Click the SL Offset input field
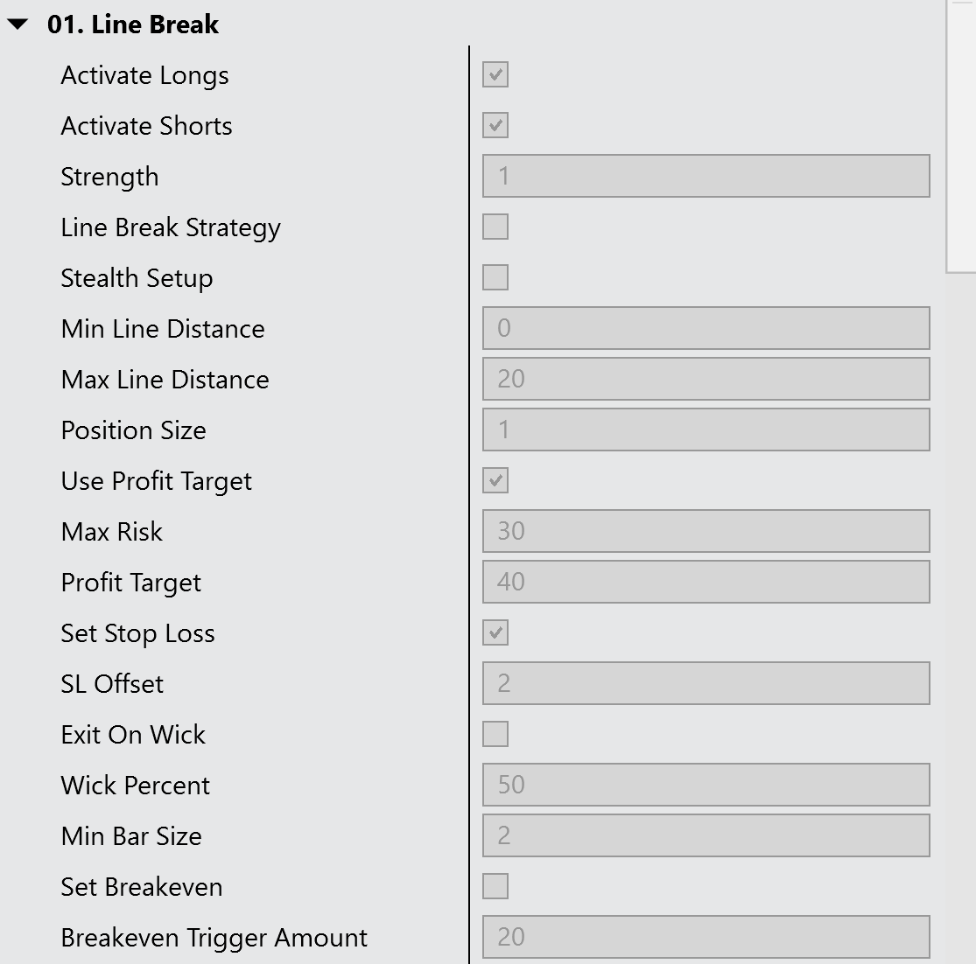 pos(706,683)
